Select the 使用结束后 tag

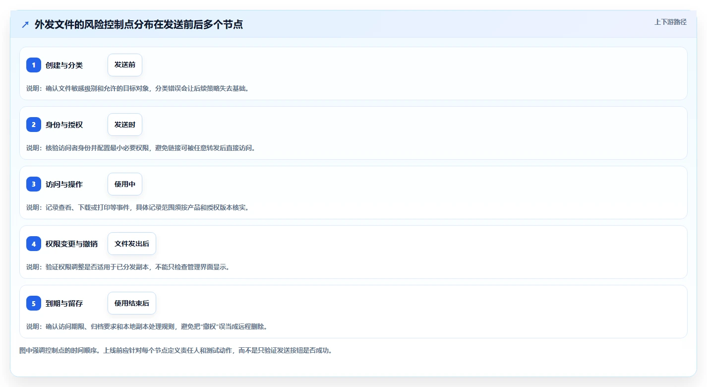(132, 303)
